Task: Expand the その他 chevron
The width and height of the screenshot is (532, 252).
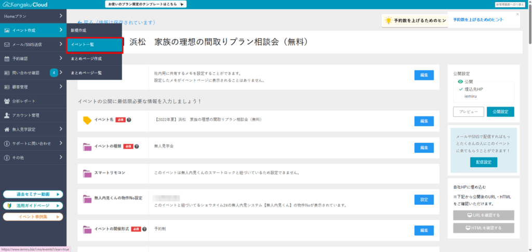Action: pyautogui.click(x=61, y=157)
